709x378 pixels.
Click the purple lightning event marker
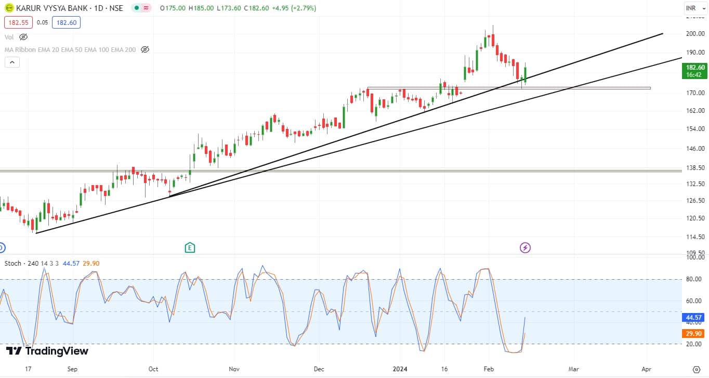click(525, 247)
